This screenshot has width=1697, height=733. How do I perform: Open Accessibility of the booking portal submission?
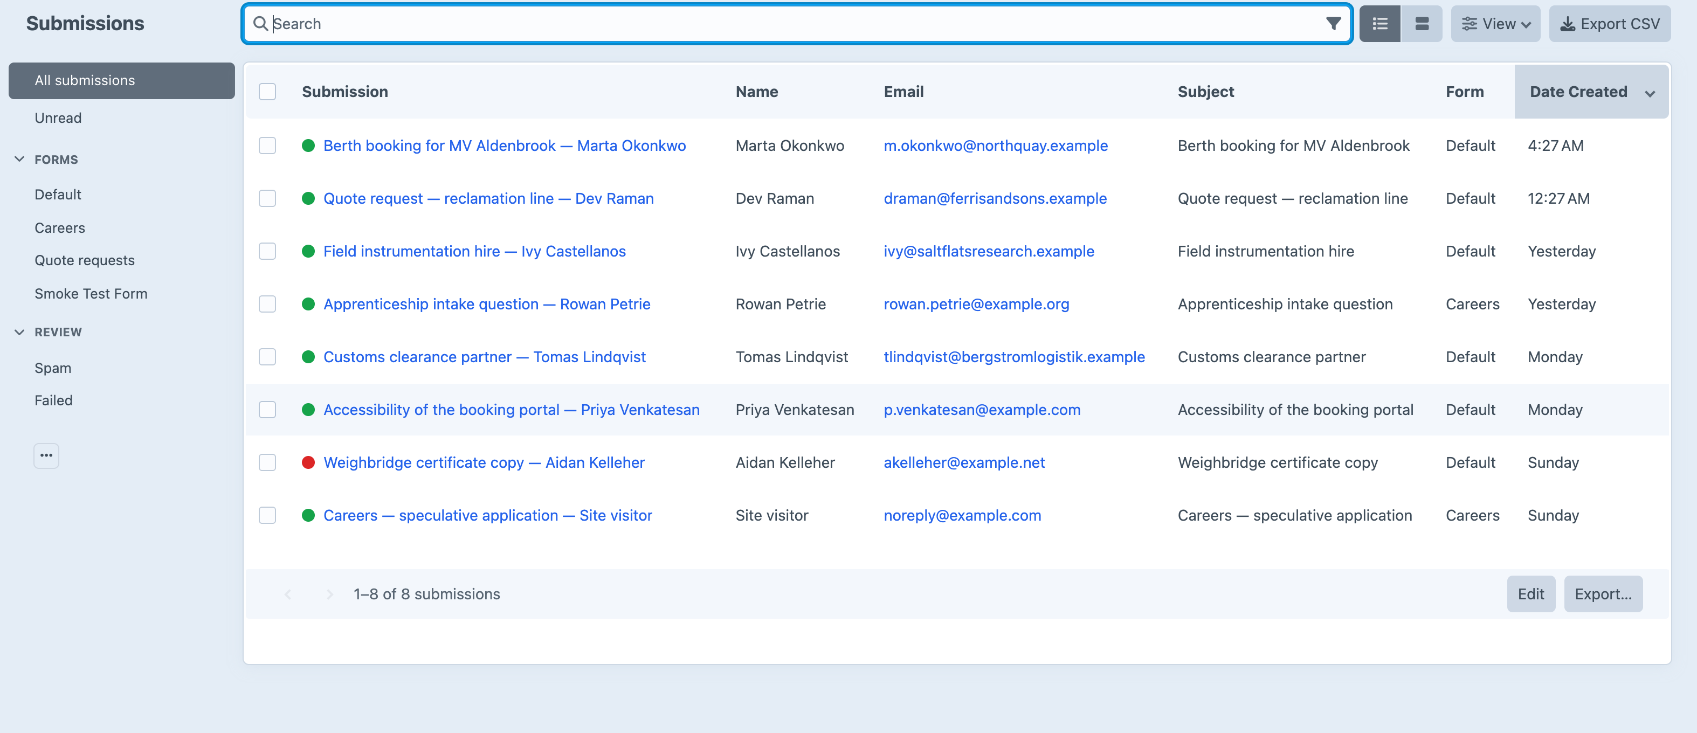[511, 409]
